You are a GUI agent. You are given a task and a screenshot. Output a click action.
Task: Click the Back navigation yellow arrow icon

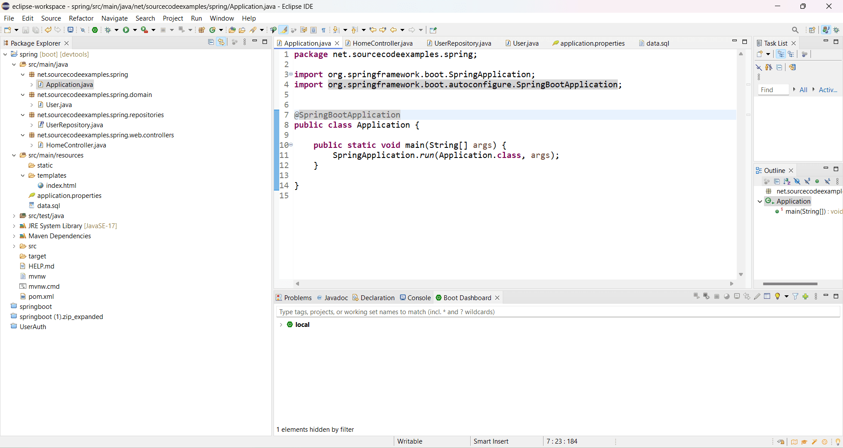[x=393, y=30]
